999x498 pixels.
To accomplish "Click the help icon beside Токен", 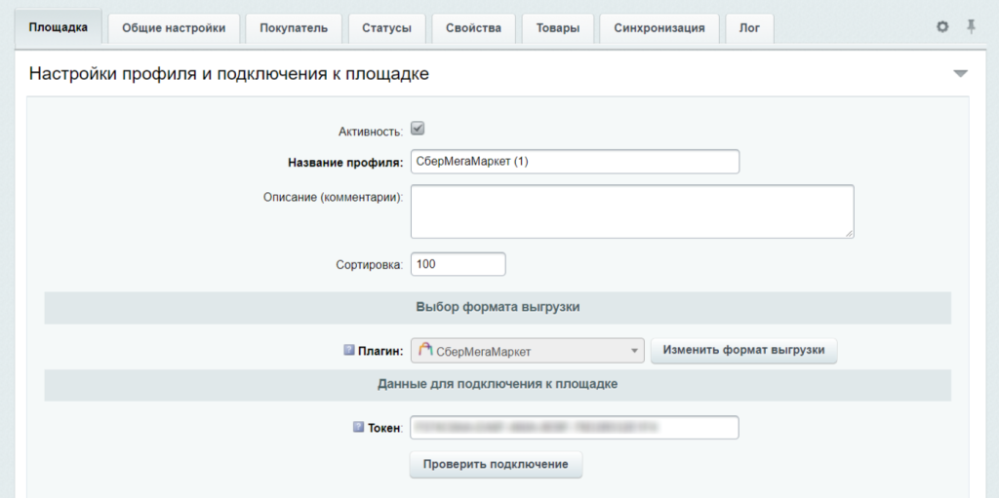I will [x=358, y=427].
